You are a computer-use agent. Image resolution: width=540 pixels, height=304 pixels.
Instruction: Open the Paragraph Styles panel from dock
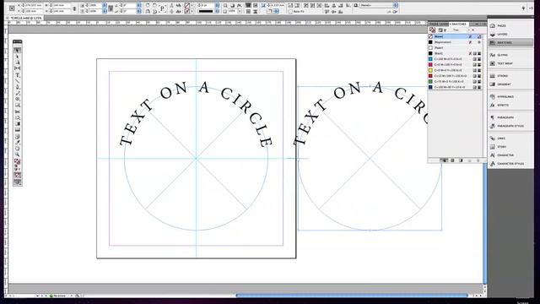pos(510,126)
